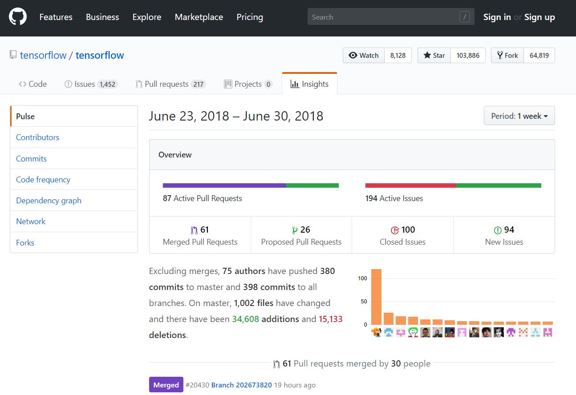
Task: Click the red segment of issues bar
Action: click(x=411, y=185)
